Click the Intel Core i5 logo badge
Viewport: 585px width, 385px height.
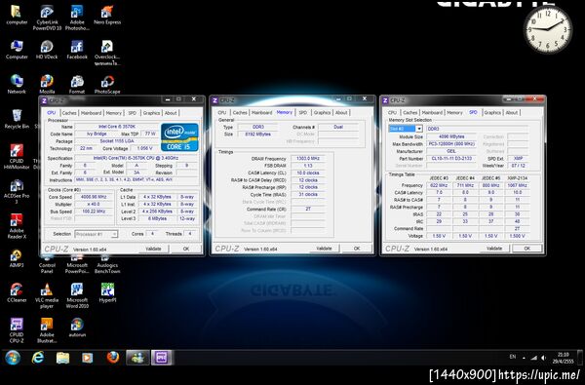click(x=179, y=136)
